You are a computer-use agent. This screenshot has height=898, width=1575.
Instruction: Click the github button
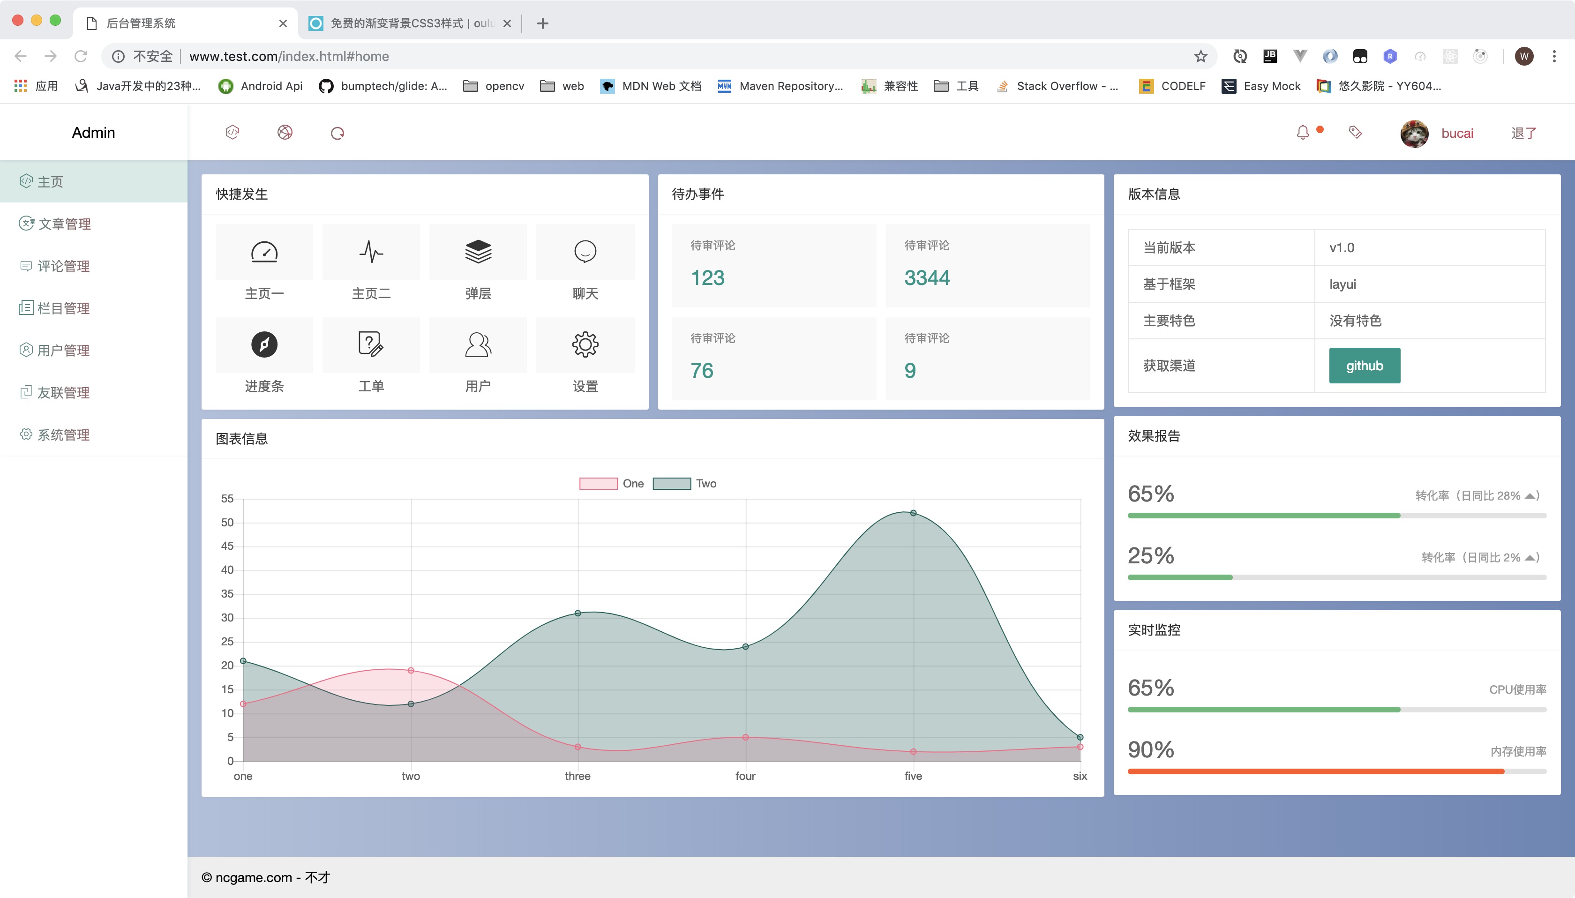[x=1364, y=366]
